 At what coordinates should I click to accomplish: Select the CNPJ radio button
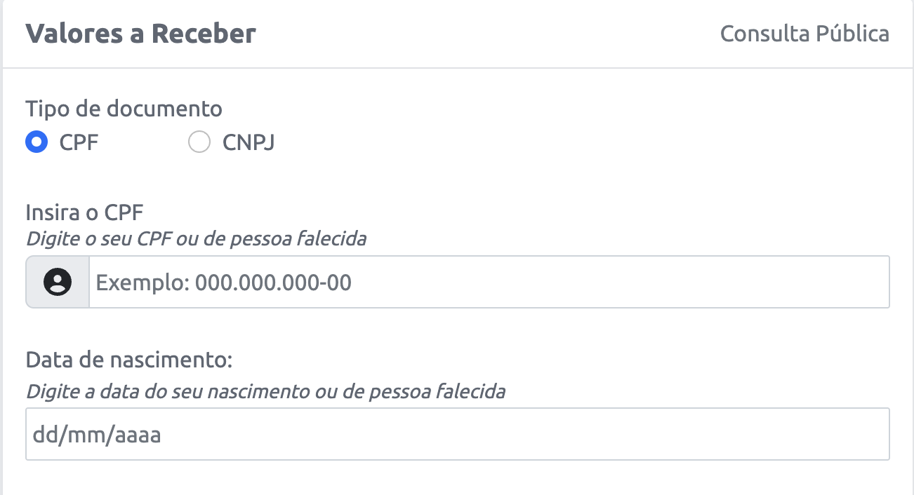point(199,142)
